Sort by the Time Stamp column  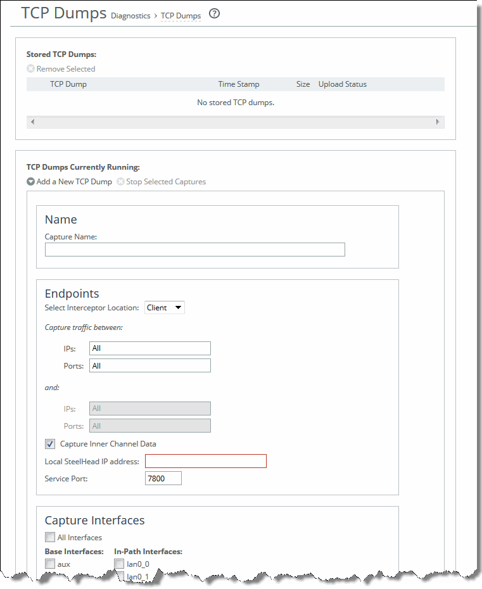pyautogui.click(x=238, y=84)
